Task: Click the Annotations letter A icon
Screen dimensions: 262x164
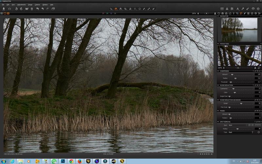Action: pos(238,9)
